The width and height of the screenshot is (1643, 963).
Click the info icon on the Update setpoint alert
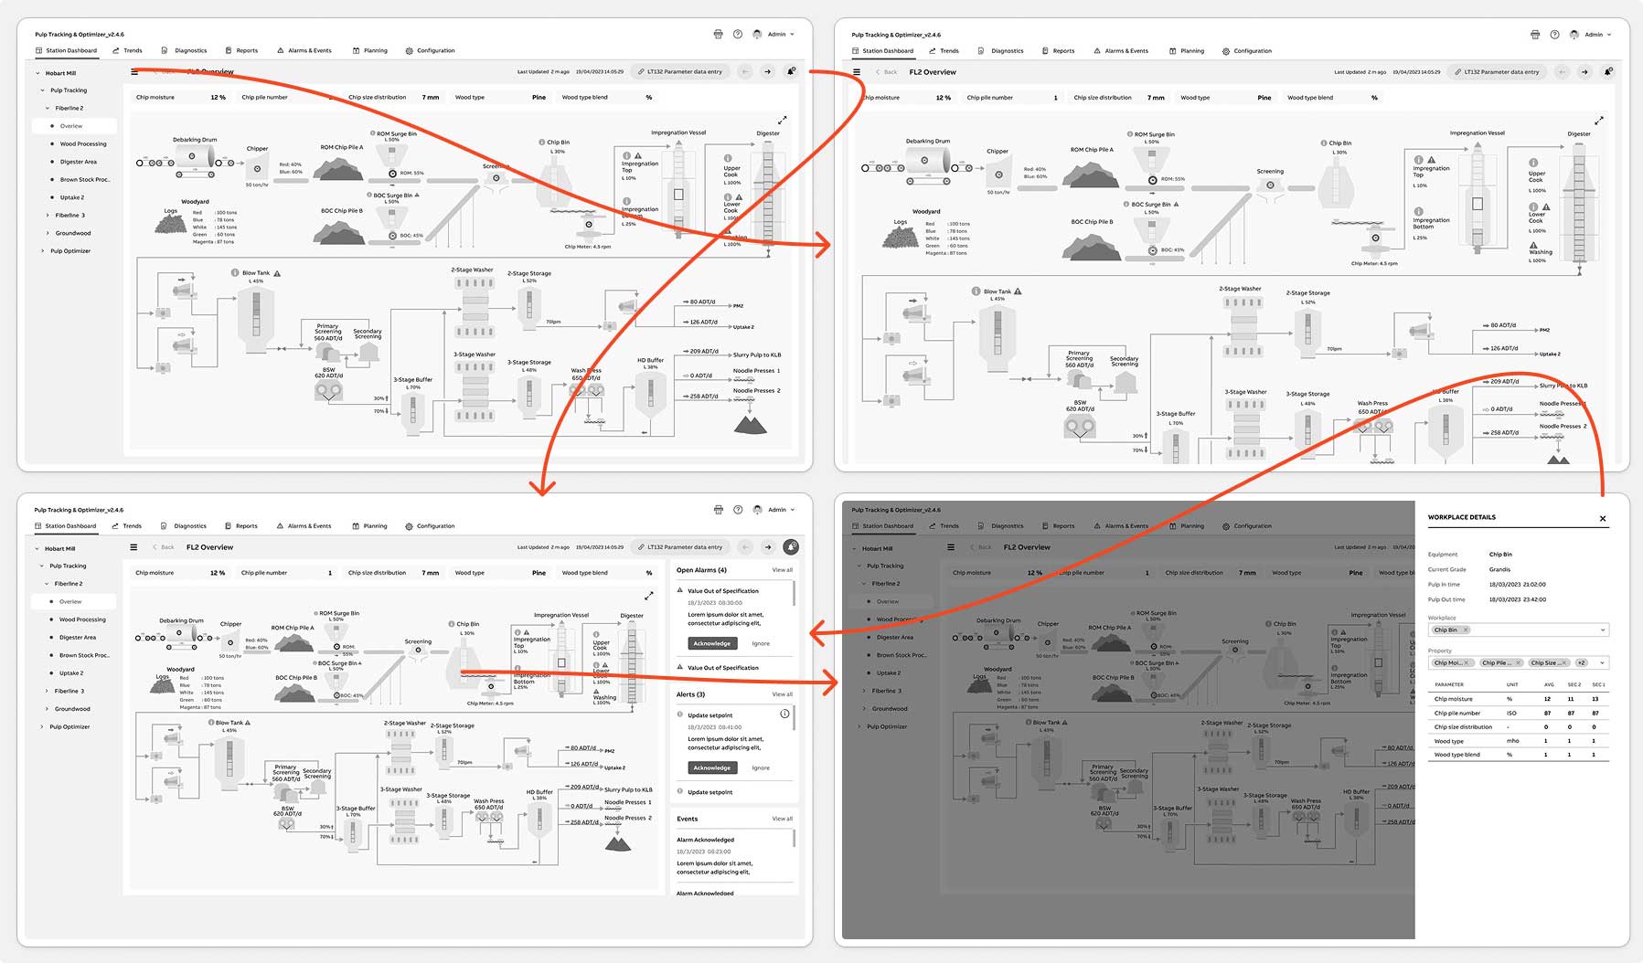tap(783, 714)
